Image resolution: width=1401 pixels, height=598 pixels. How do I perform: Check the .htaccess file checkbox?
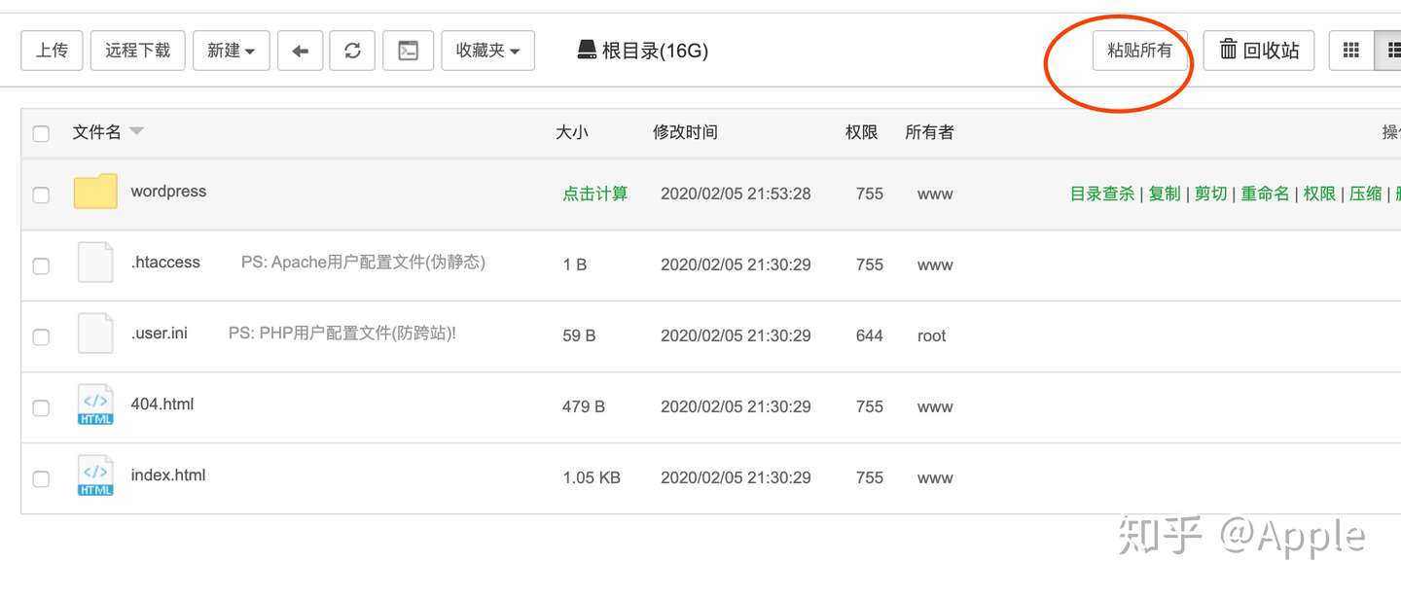point(41,265)
